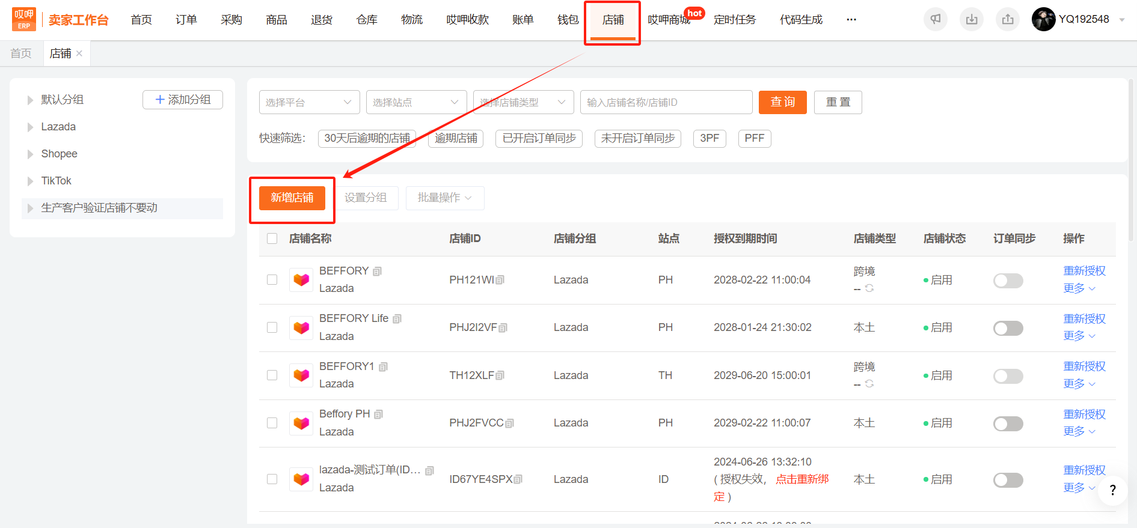This screenshot has width=1137, height=528.
Task: Toggle order sync for lazada-测试订单 store
Action: tap(1008, 480)
